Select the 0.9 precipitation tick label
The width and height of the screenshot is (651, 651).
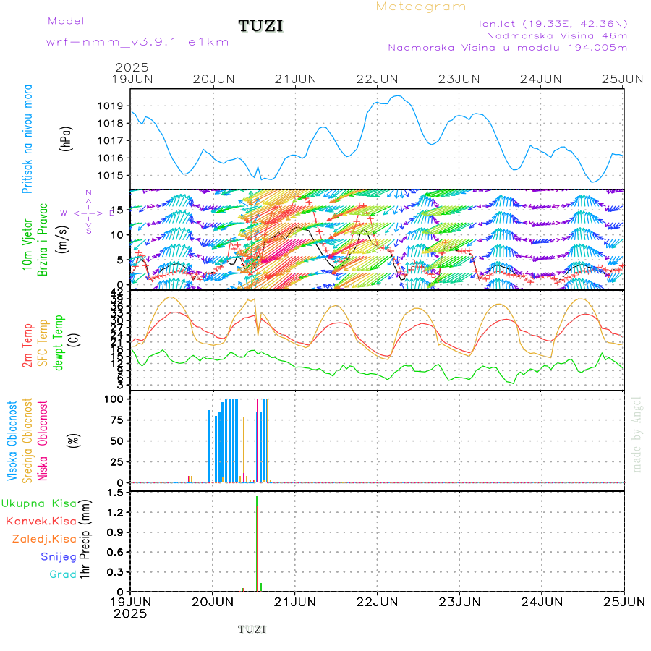tap(116, 532)
